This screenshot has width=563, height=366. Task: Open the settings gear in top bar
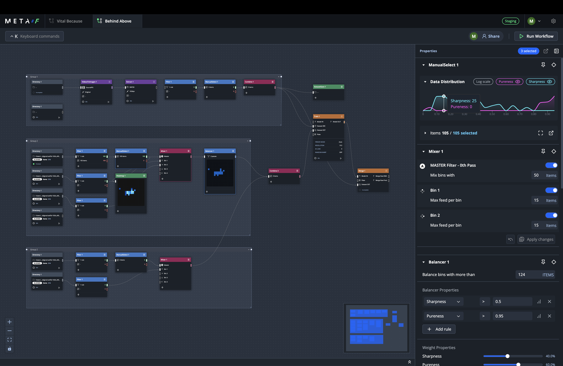[553, 21]
